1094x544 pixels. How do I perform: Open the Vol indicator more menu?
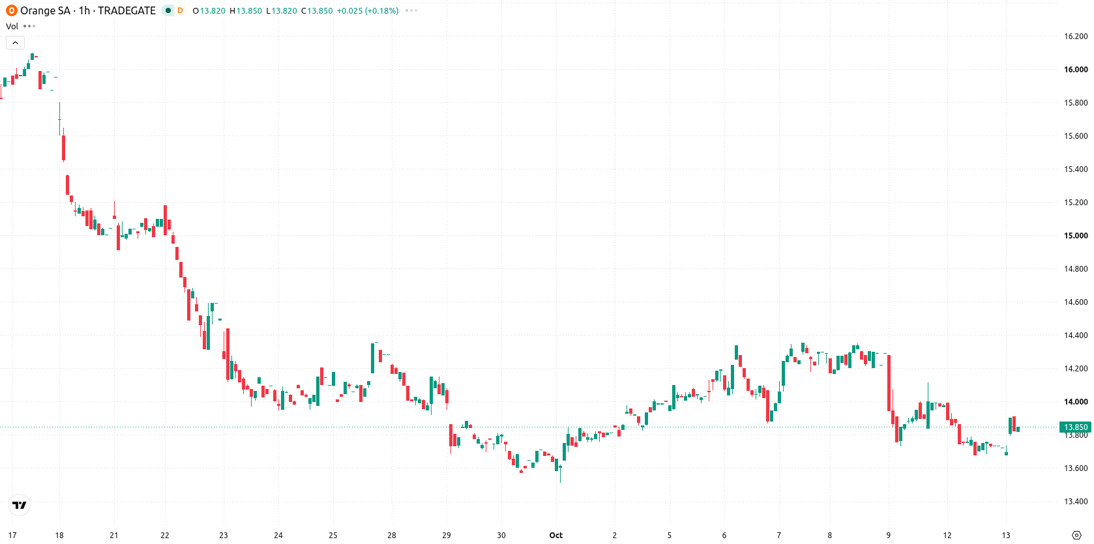click(29, 26)
